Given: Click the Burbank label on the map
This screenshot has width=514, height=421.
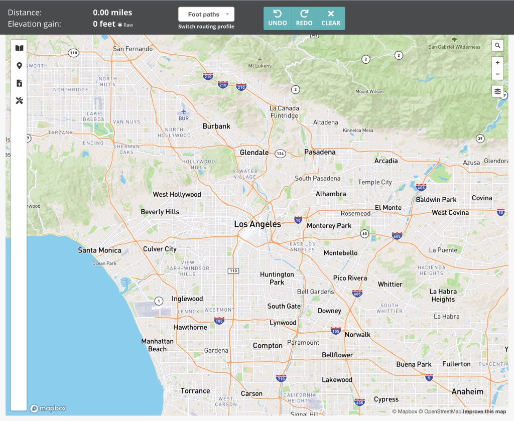Looking at the screenshot, I should point(216,126).
